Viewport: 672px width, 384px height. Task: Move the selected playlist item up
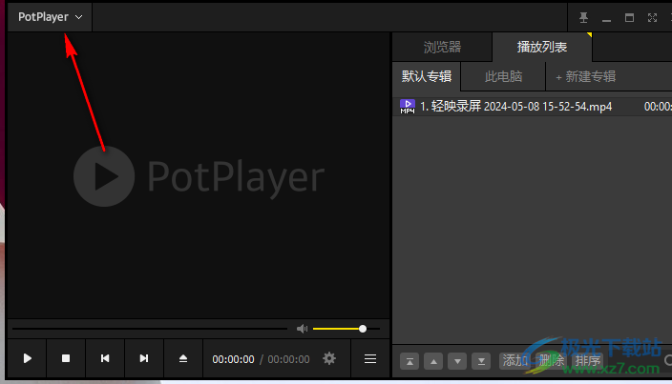[433, 362]
